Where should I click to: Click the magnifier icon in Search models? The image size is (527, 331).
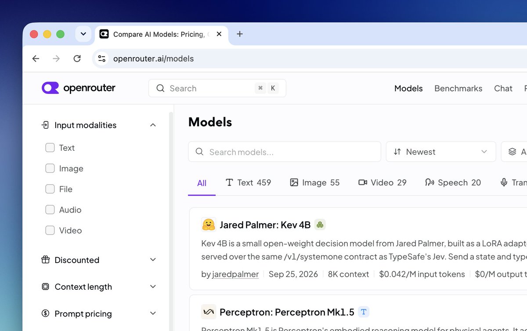coord(199,152)
